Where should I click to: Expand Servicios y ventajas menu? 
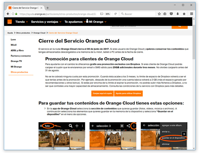[x=46, y=22]
